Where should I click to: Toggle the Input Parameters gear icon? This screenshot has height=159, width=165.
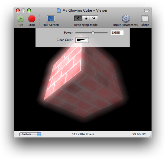tap(126, 19)
